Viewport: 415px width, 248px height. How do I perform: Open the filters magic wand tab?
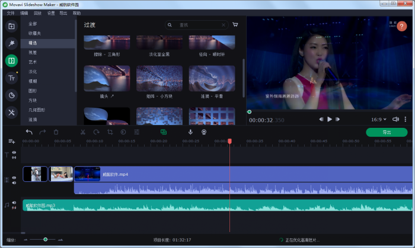(x=11, y=43)
